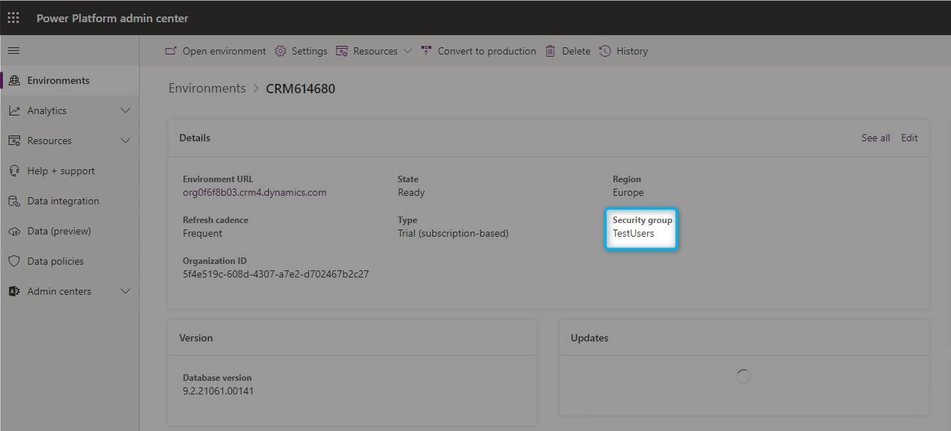
Task: Select Environments in the left navigation
Action: (70, 80)
